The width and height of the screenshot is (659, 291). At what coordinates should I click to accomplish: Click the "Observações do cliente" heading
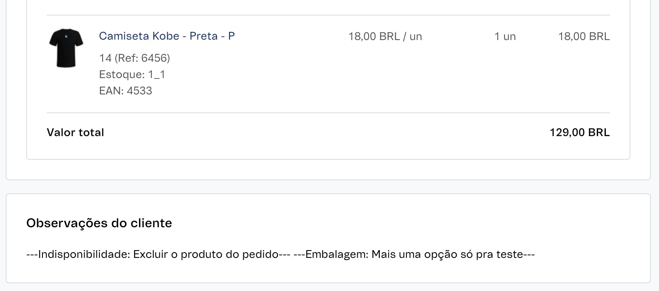99,223
